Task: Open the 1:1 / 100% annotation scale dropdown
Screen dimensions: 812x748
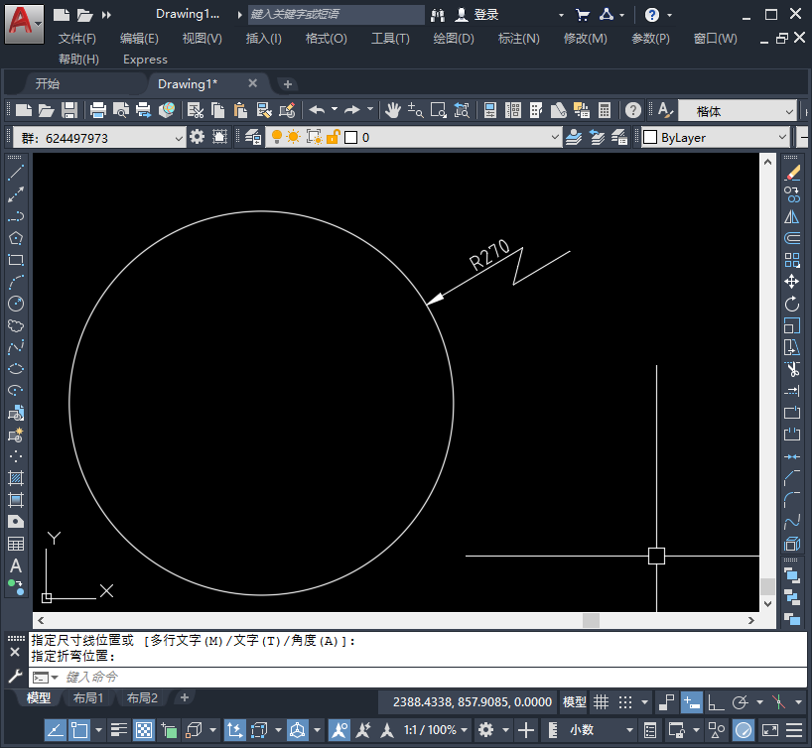Action: [x=436, y=730]
